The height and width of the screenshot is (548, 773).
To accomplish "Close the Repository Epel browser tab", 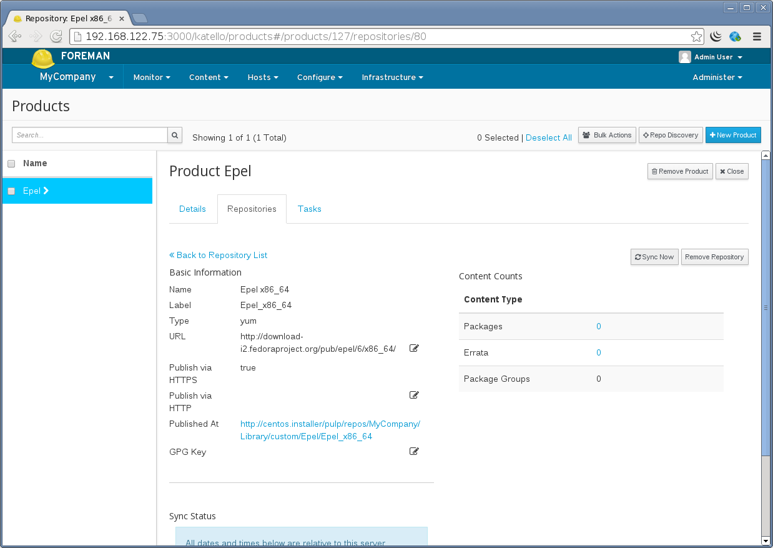I will click(122, 19).
